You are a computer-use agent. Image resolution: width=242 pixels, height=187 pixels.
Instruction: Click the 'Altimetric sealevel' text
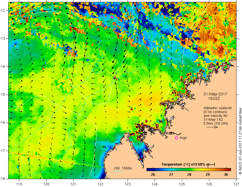click(x=218, y=108)
